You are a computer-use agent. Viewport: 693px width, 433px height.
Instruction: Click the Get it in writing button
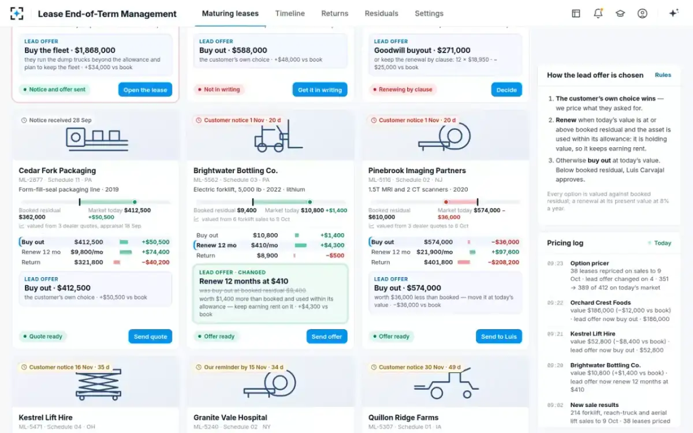click(x=320, y=89)
